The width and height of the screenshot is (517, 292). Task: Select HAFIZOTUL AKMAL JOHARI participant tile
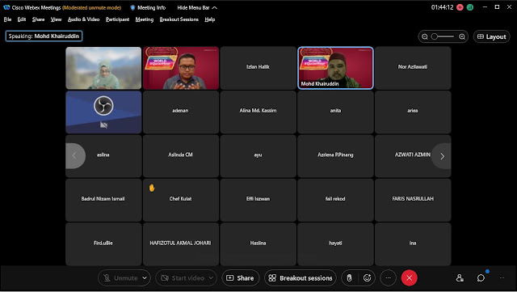[181, 244]
